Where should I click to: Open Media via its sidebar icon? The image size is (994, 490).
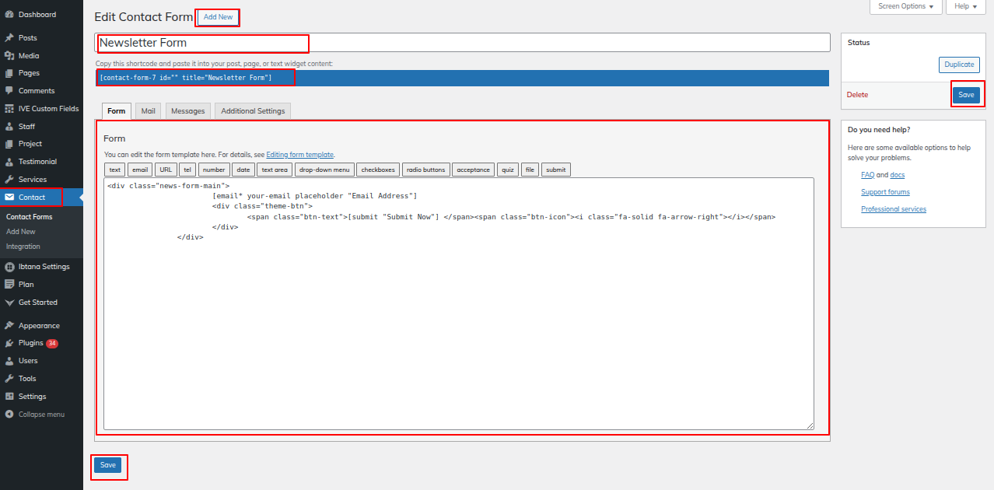point(9,56)
